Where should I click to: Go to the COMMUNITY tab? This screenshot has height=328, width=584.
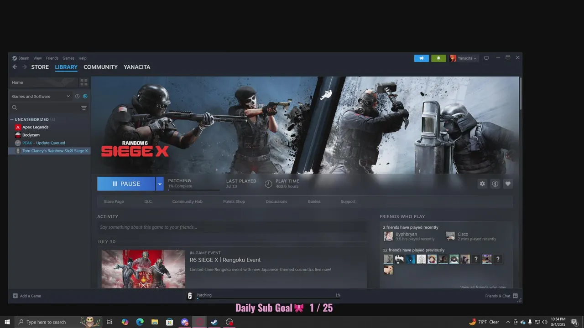[x=100, y=67]
